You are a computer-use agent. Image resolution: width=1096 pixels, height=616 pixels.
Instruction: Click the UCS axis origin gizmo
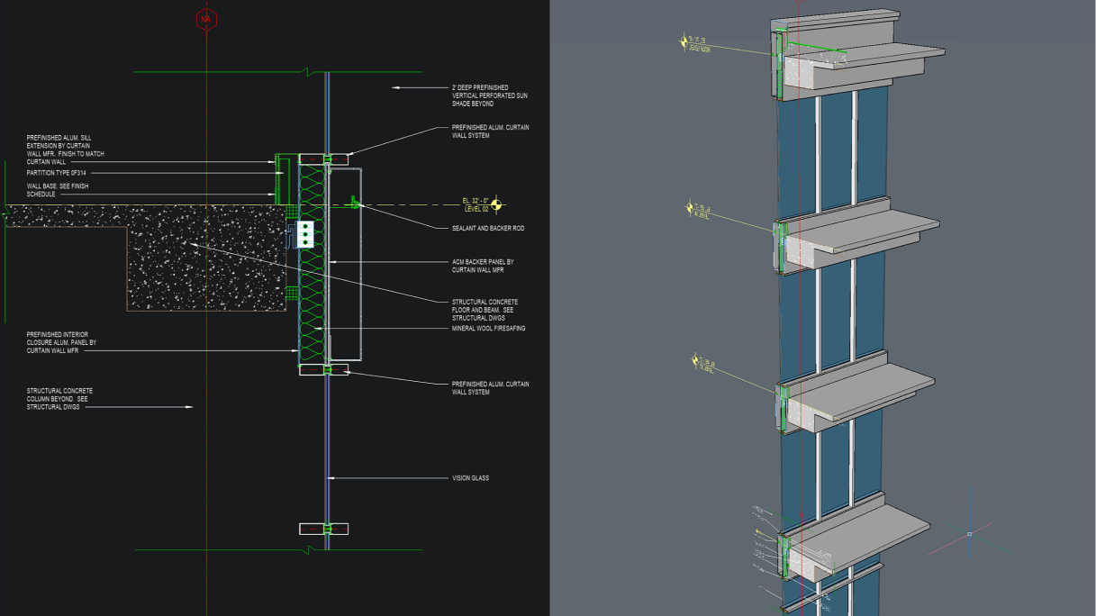click(970, 535)
